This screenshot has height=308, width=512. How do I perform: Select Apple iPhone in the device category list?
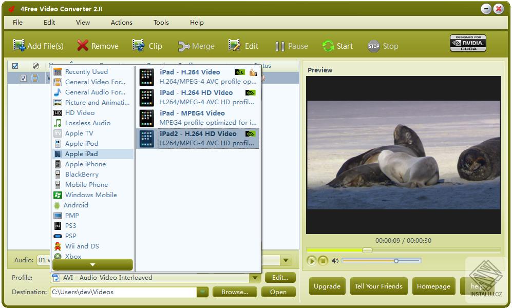(87, 164)
